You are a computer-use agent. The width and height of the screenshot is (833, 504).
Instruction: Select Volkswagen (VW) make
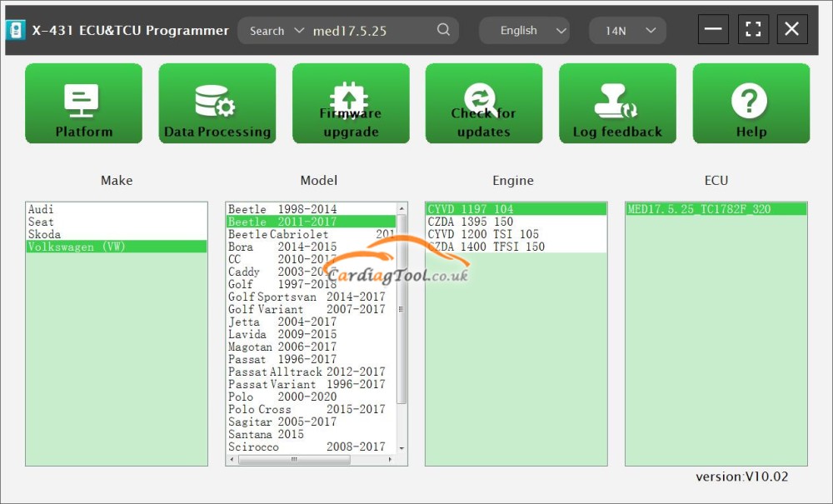click(x=117, y=247)
